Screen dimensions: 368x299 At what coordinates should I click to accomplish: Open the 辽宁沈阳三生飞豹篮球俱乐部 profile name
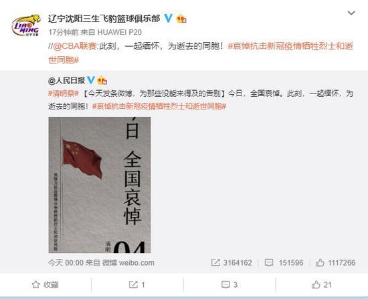(104, 19)
